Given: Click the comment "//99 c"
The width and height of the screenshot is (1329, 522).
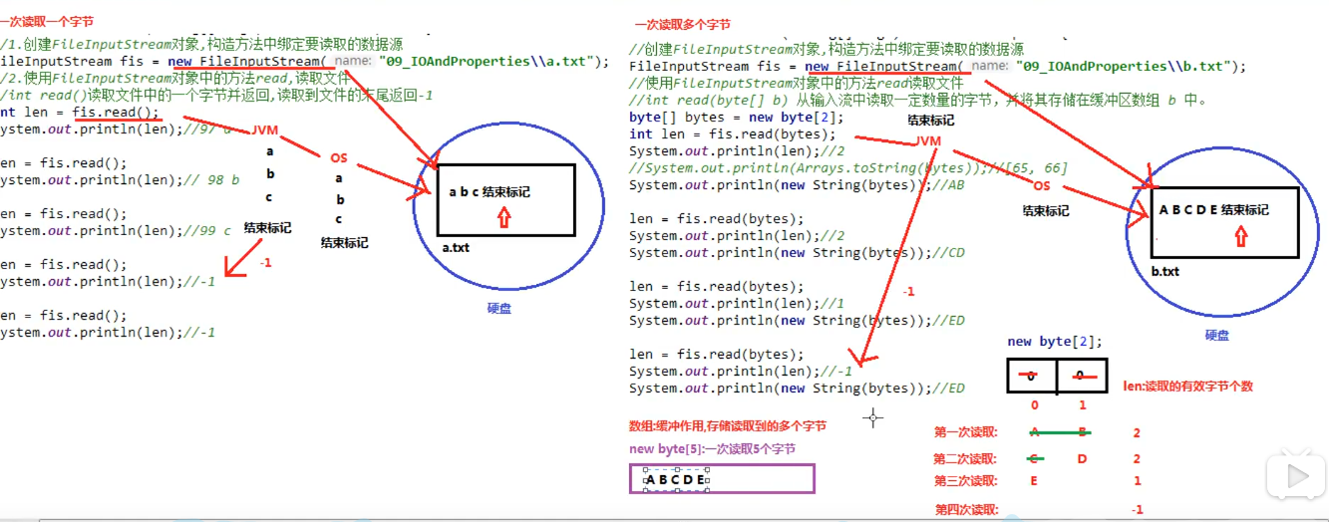Looking at the screenshot, I should [207, 231].
